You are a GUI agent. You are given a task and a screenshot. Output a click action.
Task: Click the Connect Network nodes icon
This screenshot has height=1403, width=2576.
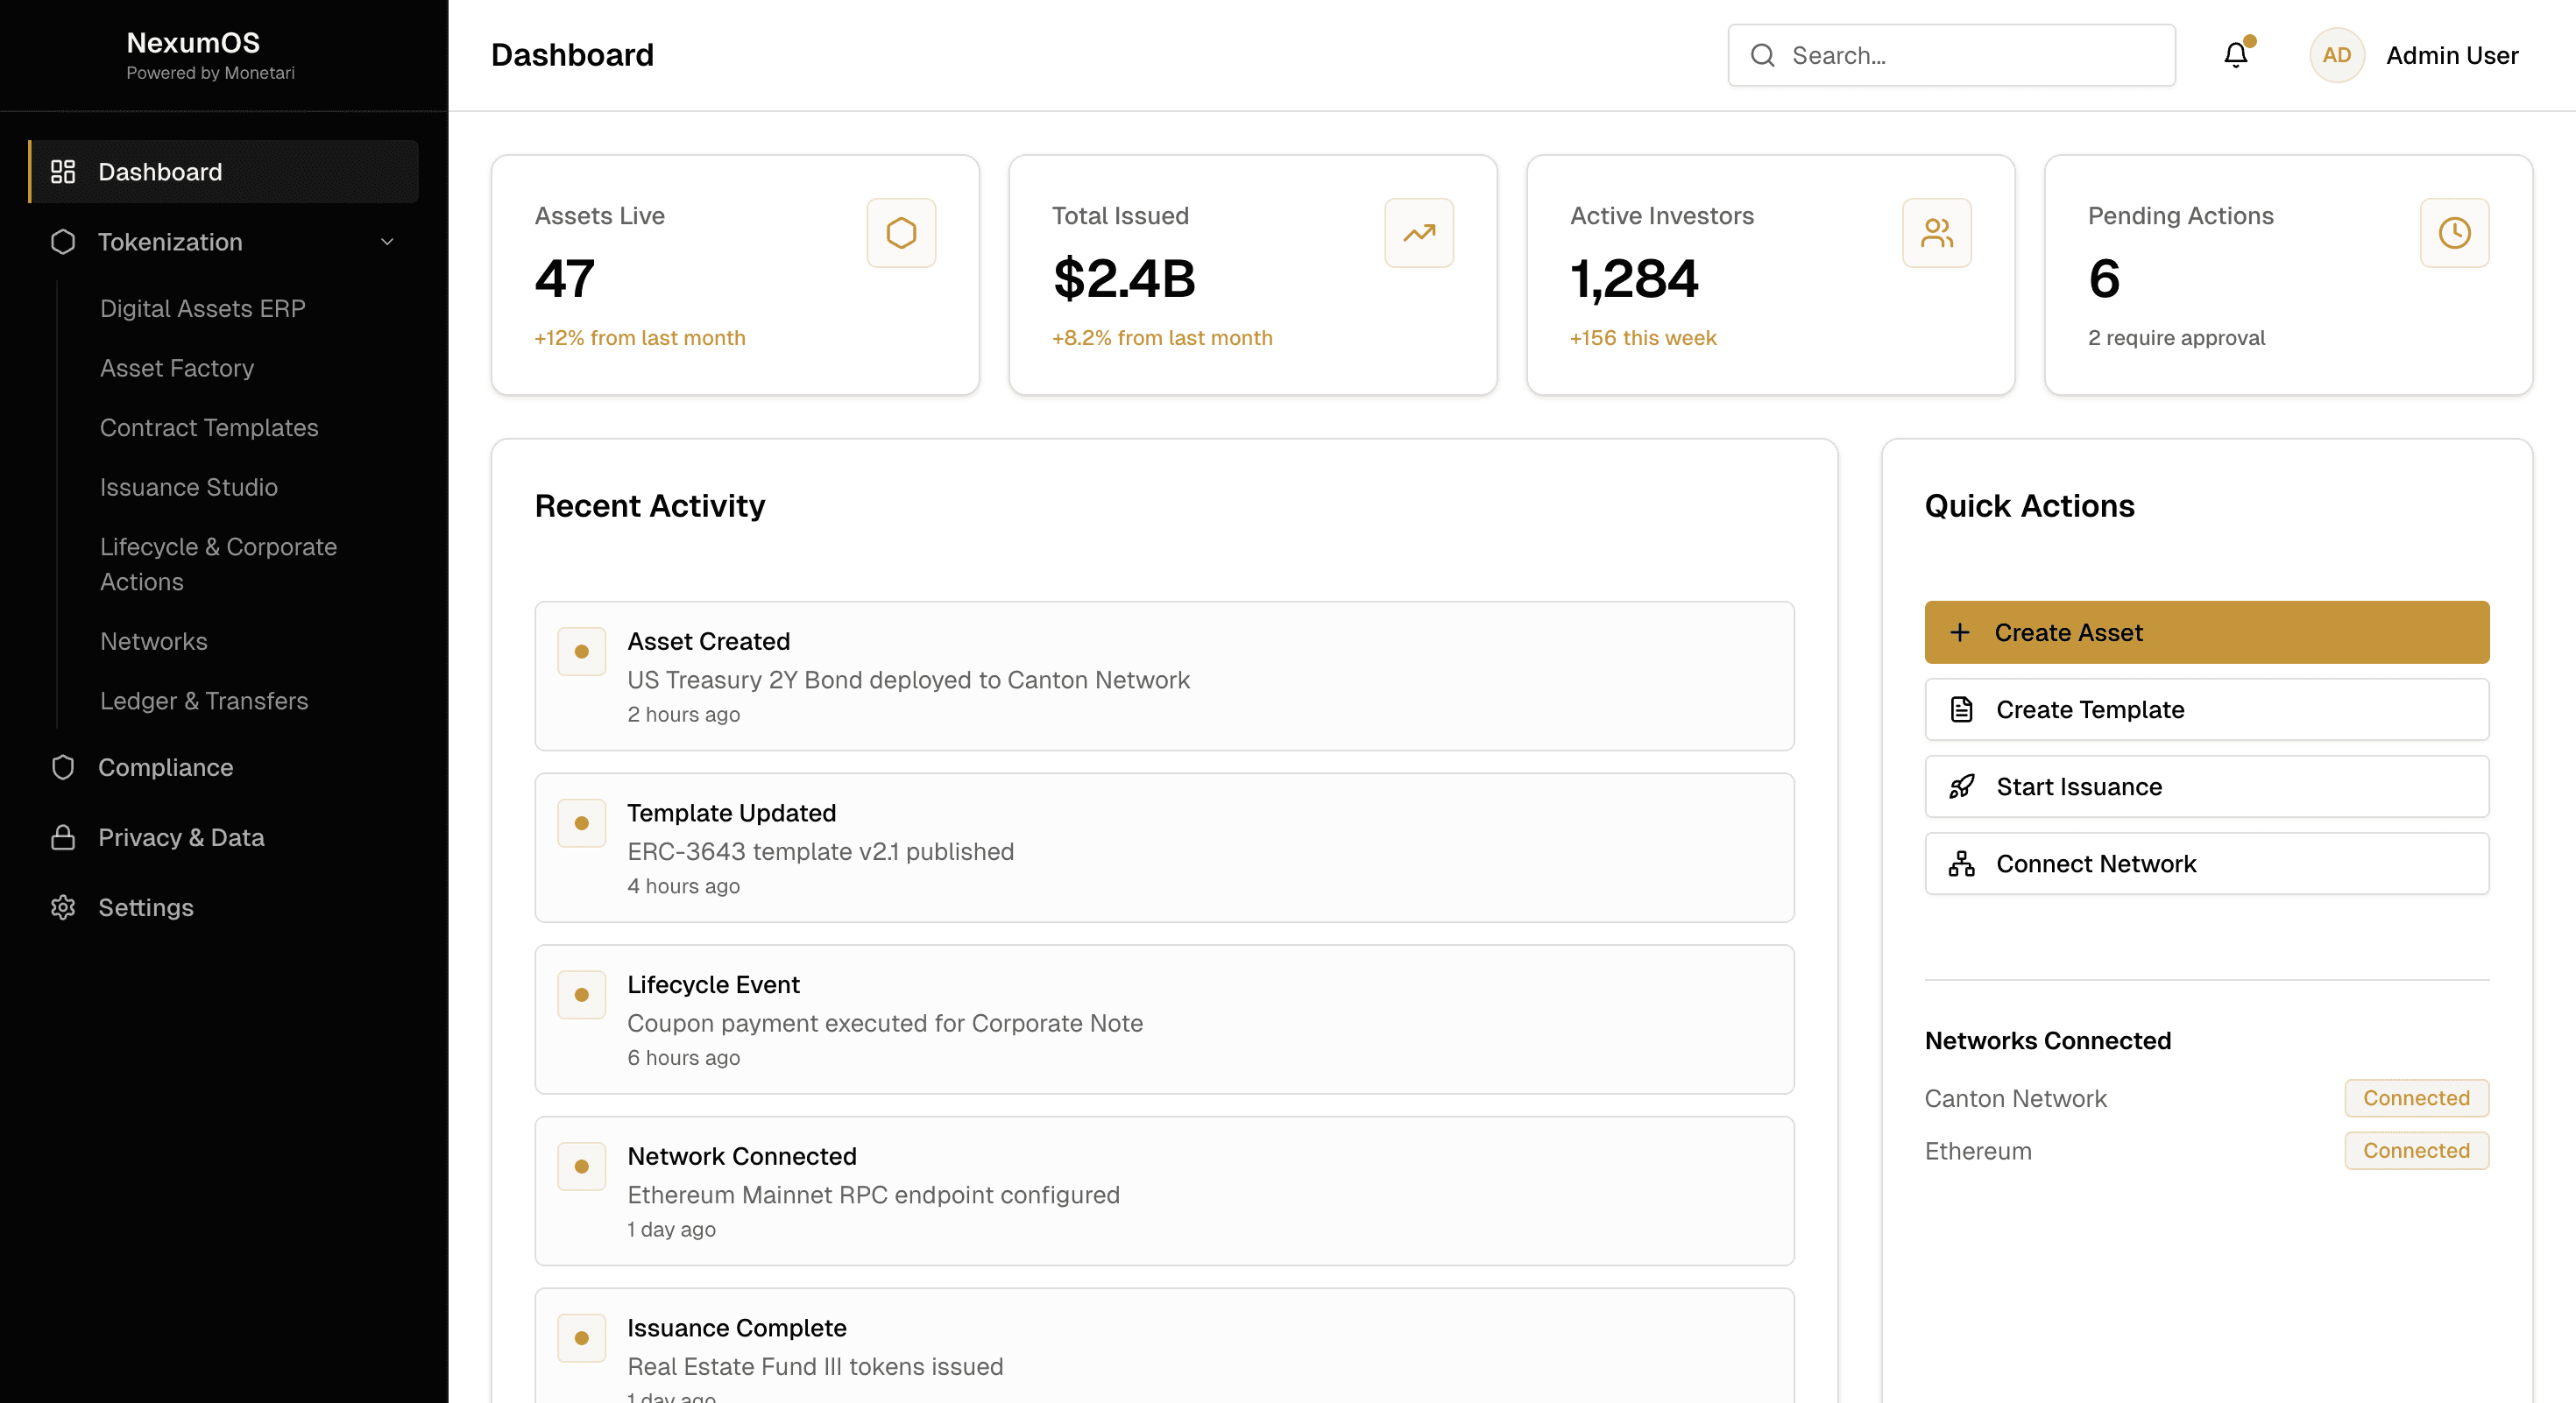point(1963,864)
